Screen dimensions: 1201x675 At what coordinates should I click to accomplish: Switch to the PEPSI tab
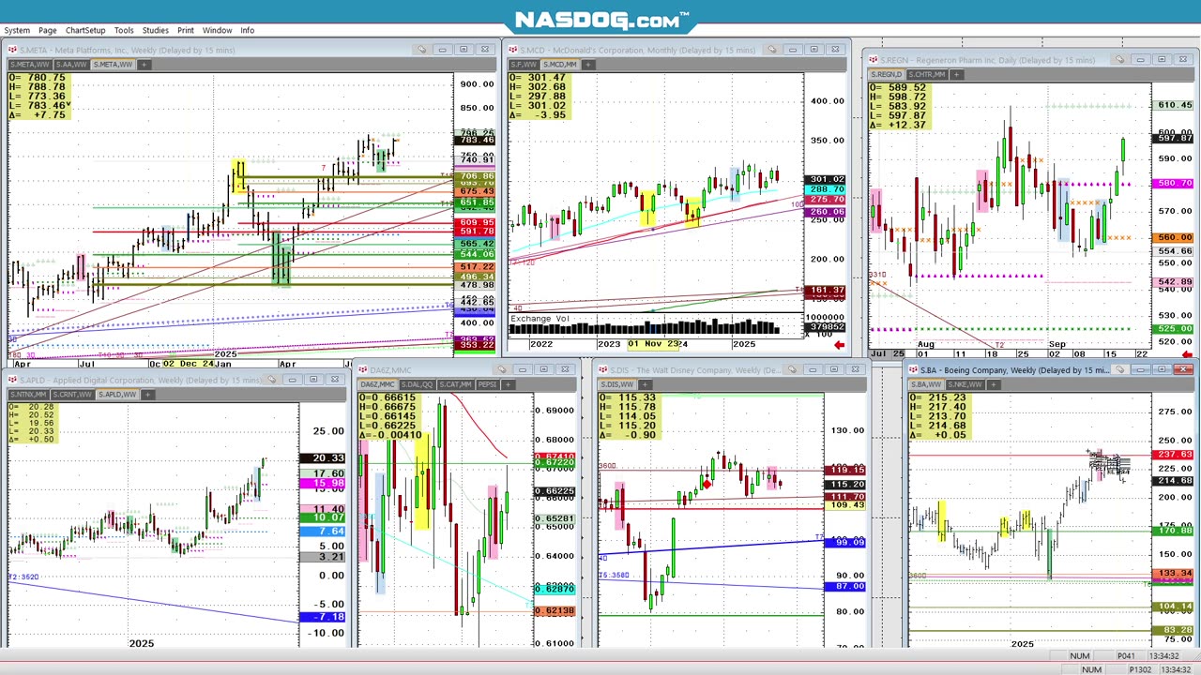[487, 384]
